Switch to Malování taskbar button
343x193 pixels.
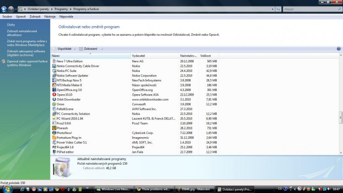pos(194,189)
